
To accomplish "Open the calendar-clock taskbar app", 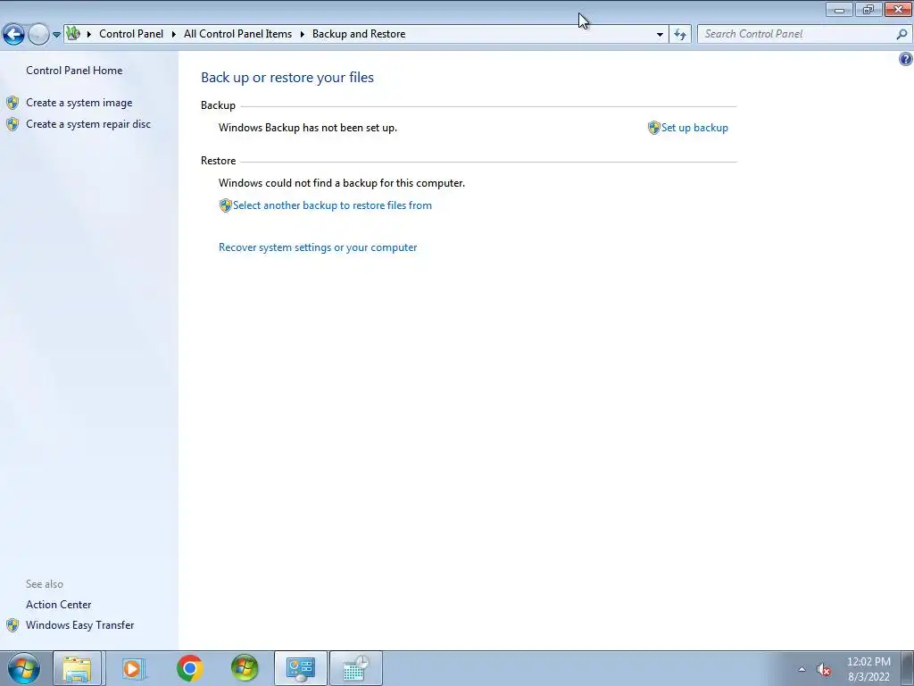I will tap(355, 668).
